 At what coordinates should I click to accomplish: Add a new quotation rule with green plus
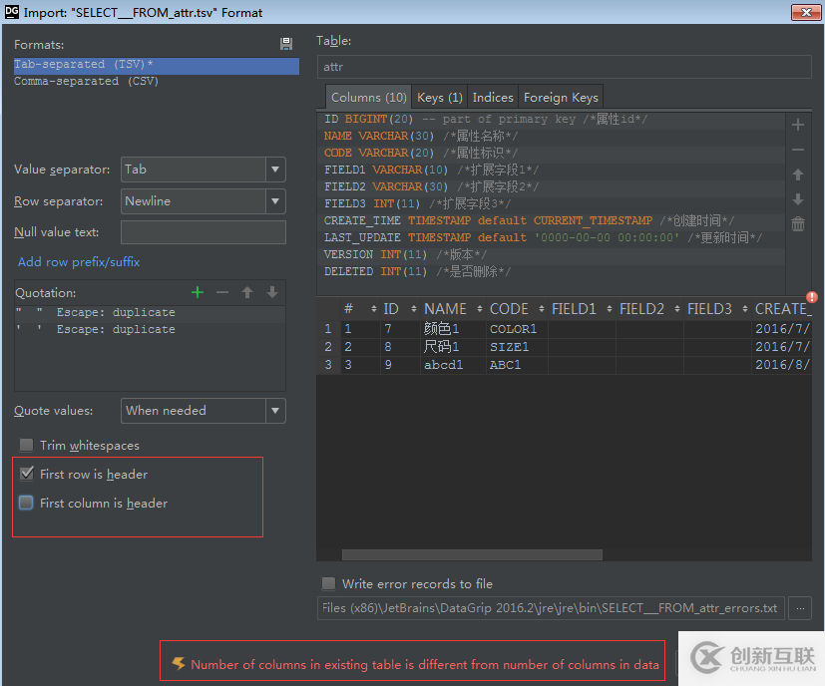coord(198,292)
